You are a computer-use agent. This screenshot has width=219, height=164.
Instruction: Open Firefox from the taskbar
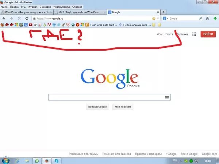[47, 161]
